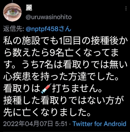Click the line containing 9名亡くなってま

pyautogui.click(x=61, y=53)
